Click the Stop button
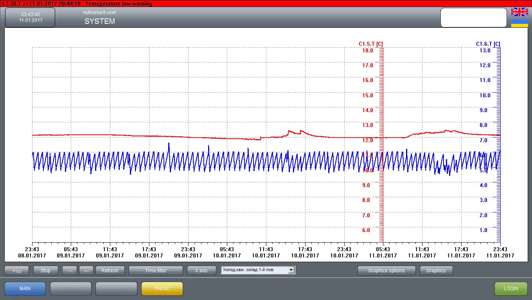This screenshot has width=532, height=300. [x=45, y=271]
